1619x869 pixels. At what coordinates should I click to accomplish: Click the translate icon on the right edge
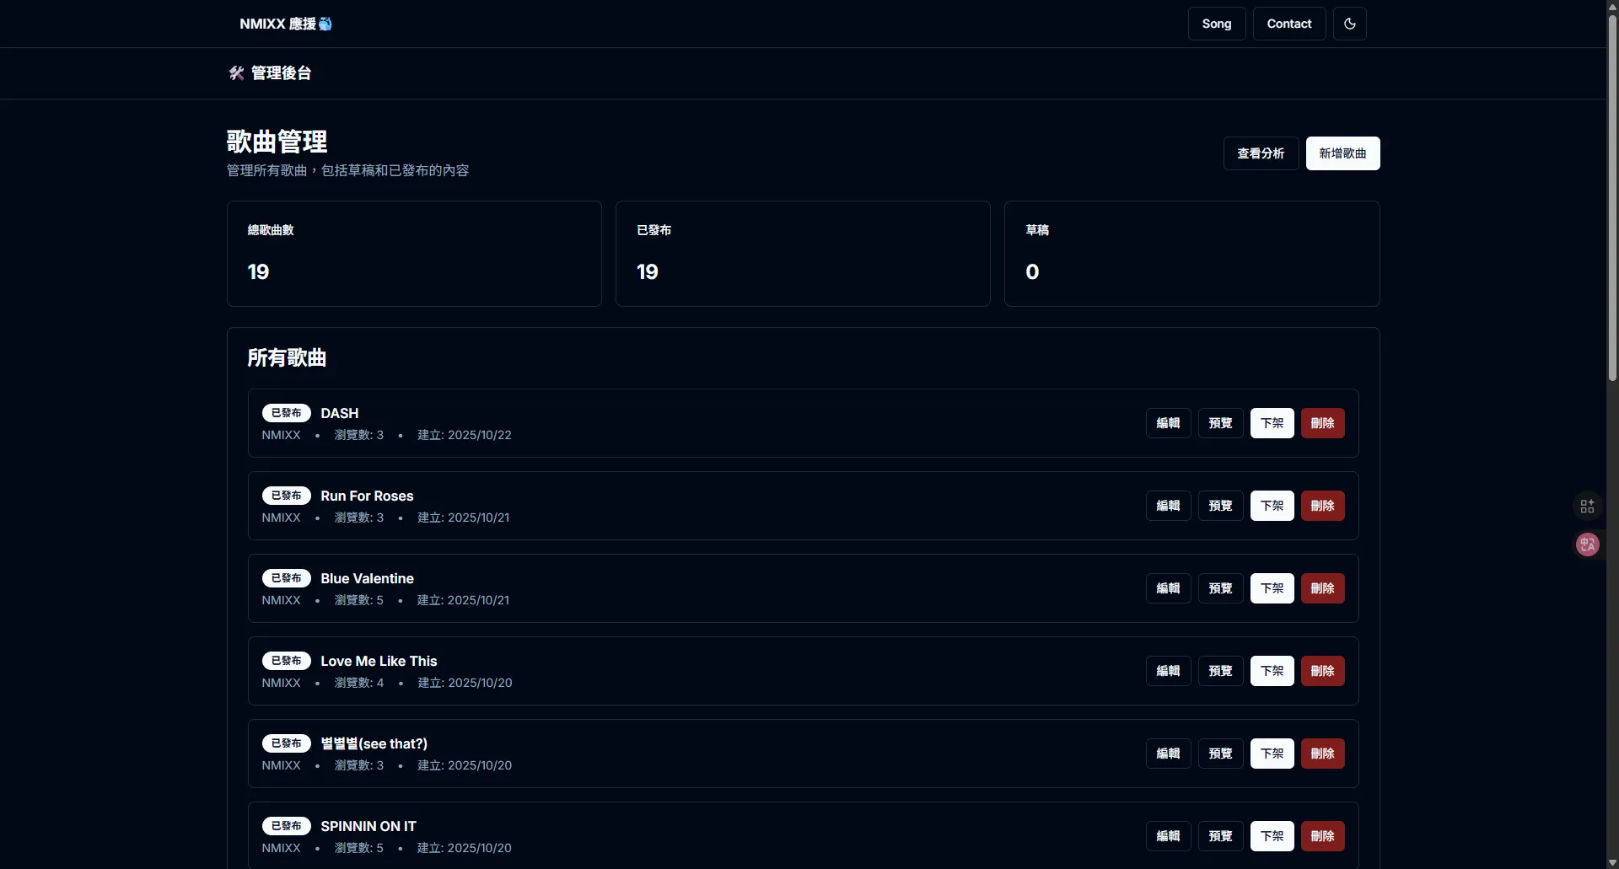coord(1587,544)
